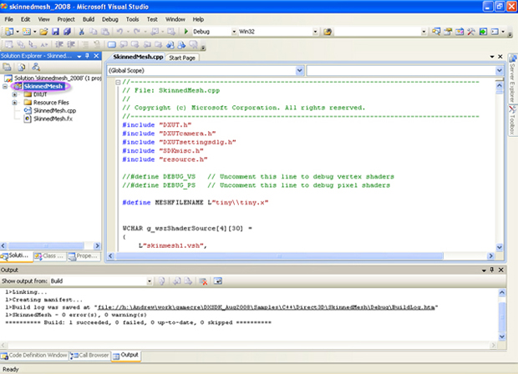Open the Toolbox side tab
Image resolution: width=518 pixels, height=374 pixels.
[x=512, y=119]
